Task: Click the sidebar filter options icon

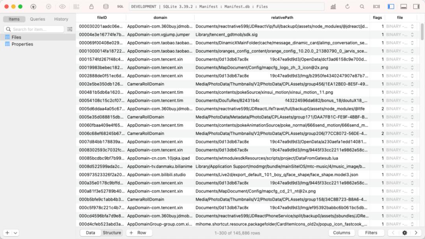Action: pyautogui.click(x=70, y=29)
